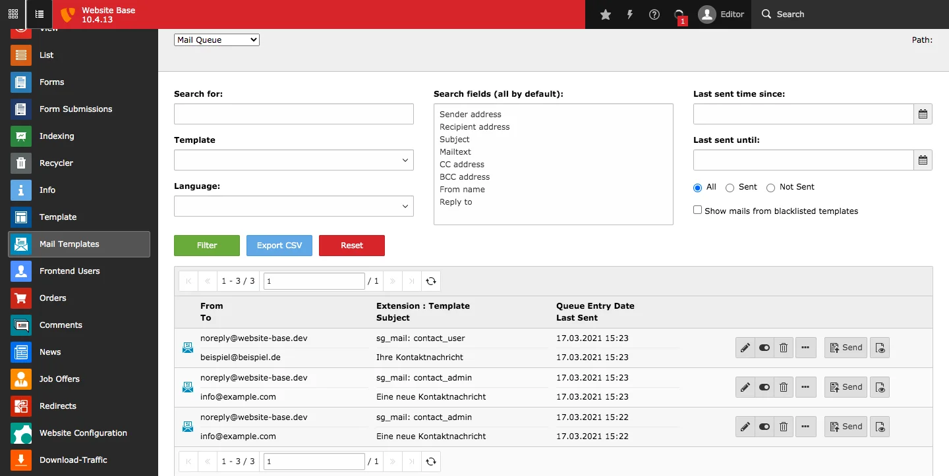Toggle visibility of the contact_user mail entry
Viewport: 949px width, 476px height.
[x=764, y=348]
